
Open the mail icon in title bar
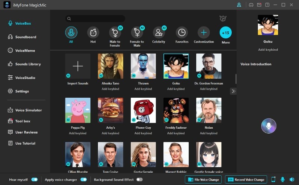(259, 5)
